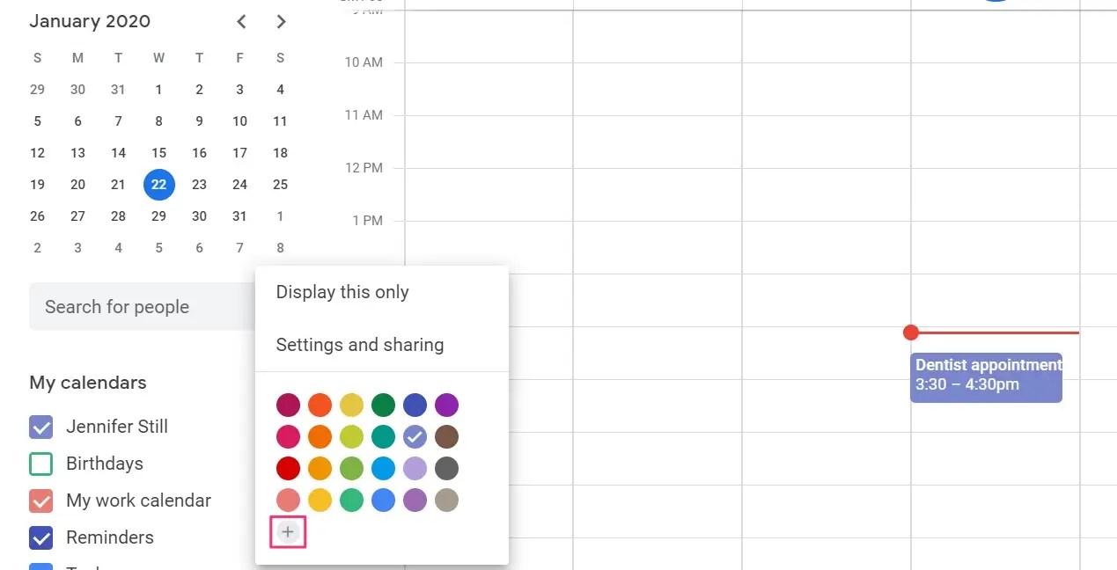Choose the brown color swatch
Screen dimensions: 1117x570
[x=446, y=437]
